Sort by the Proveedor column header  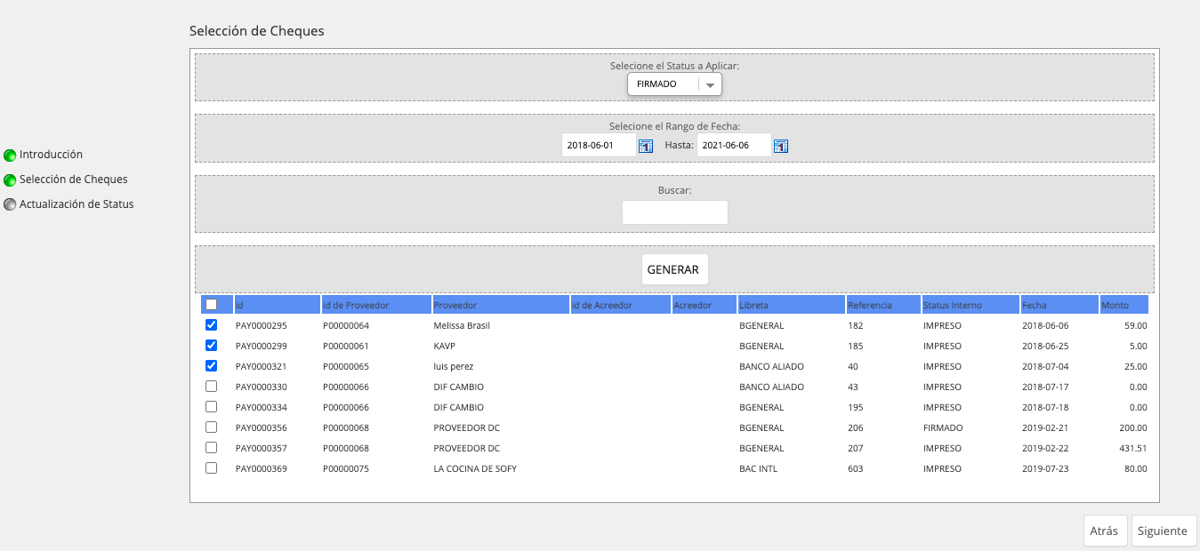pos(501,305)
